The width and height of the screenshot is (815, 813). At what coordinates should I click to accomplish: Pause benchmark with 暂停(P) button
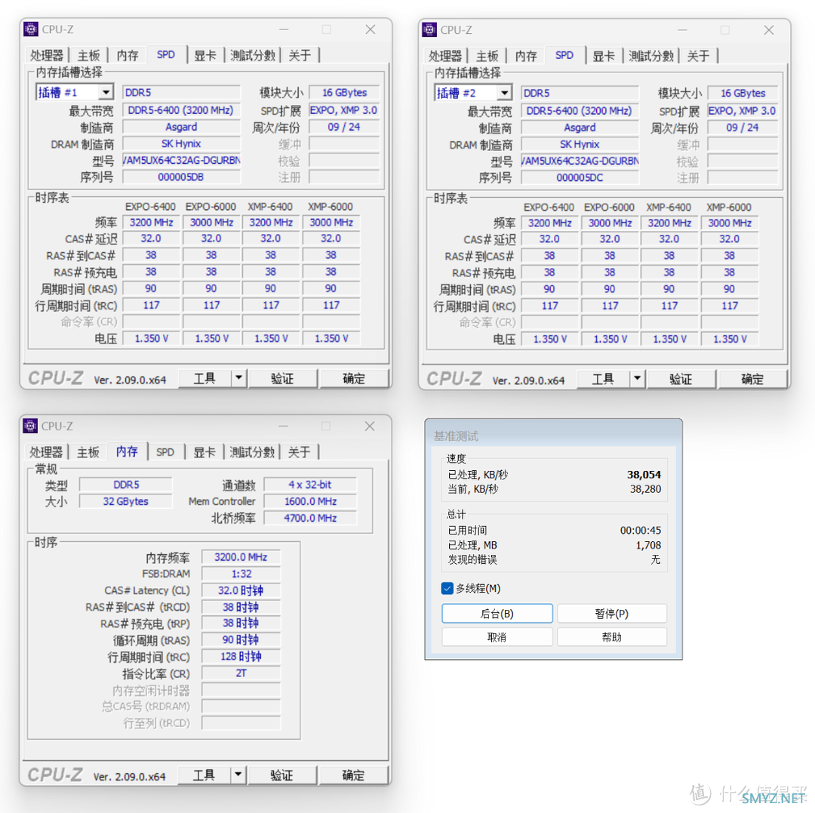[x=612, y=614]
